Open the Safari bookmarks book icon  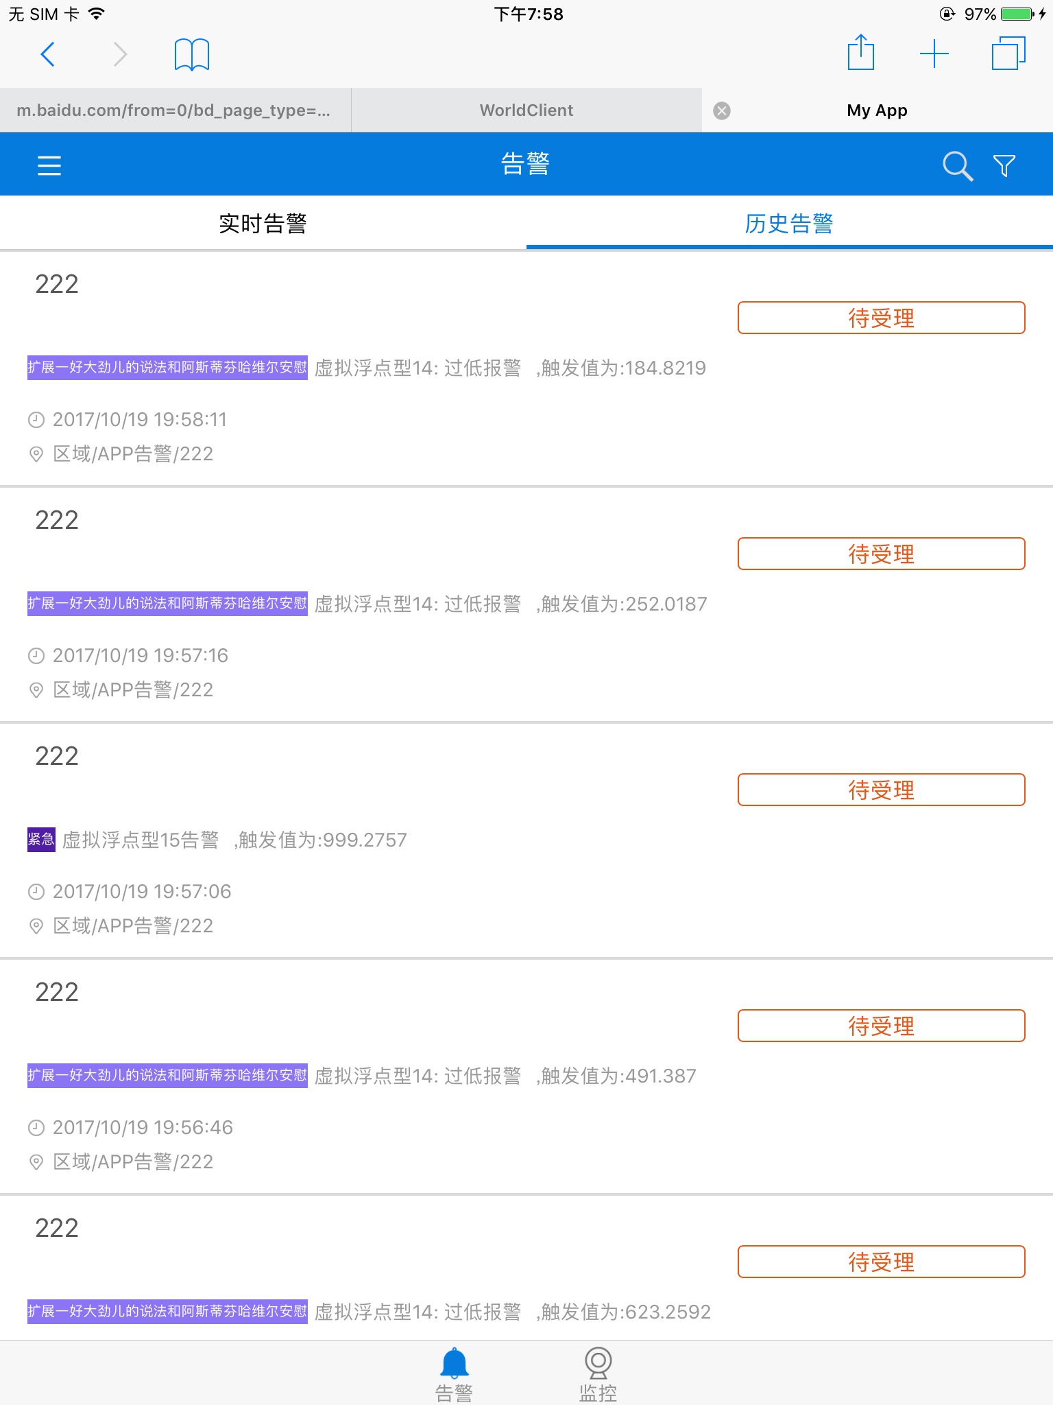[192, 54]
